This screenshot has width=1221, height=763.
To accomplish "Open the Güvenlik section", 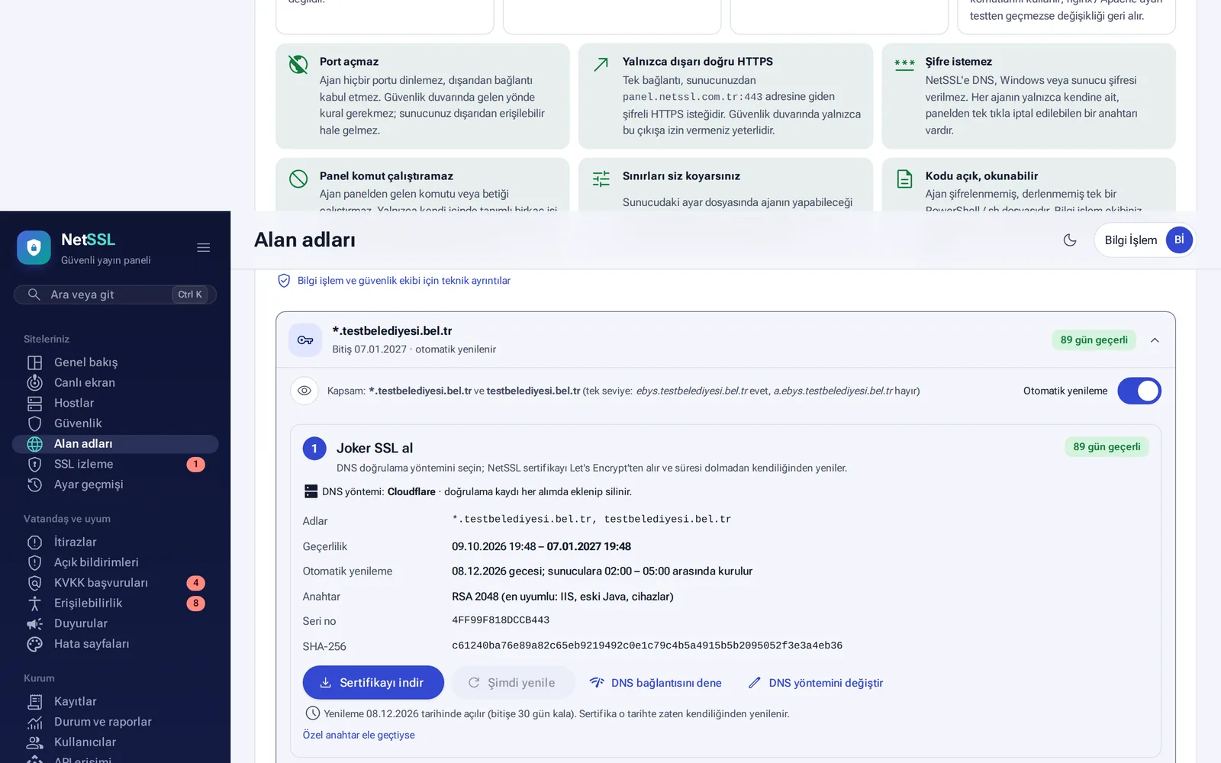I will coord(115,423).
